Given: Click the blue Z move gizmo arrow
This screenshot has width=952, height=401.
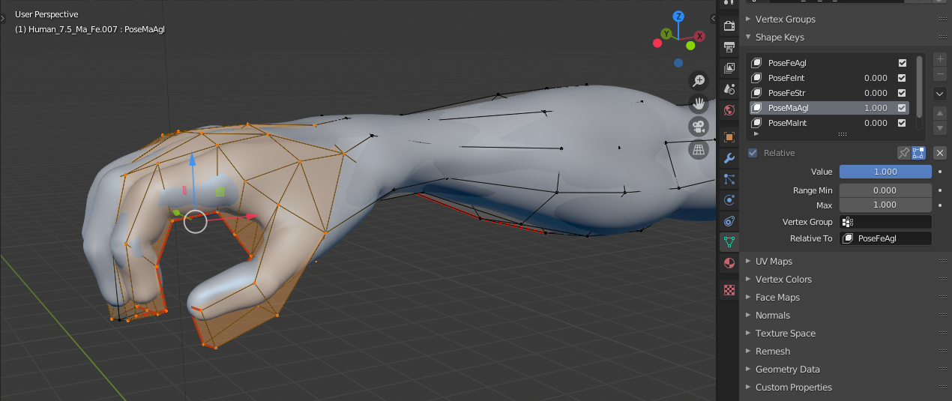Looking at the screenshot, I should click(193, 158).
